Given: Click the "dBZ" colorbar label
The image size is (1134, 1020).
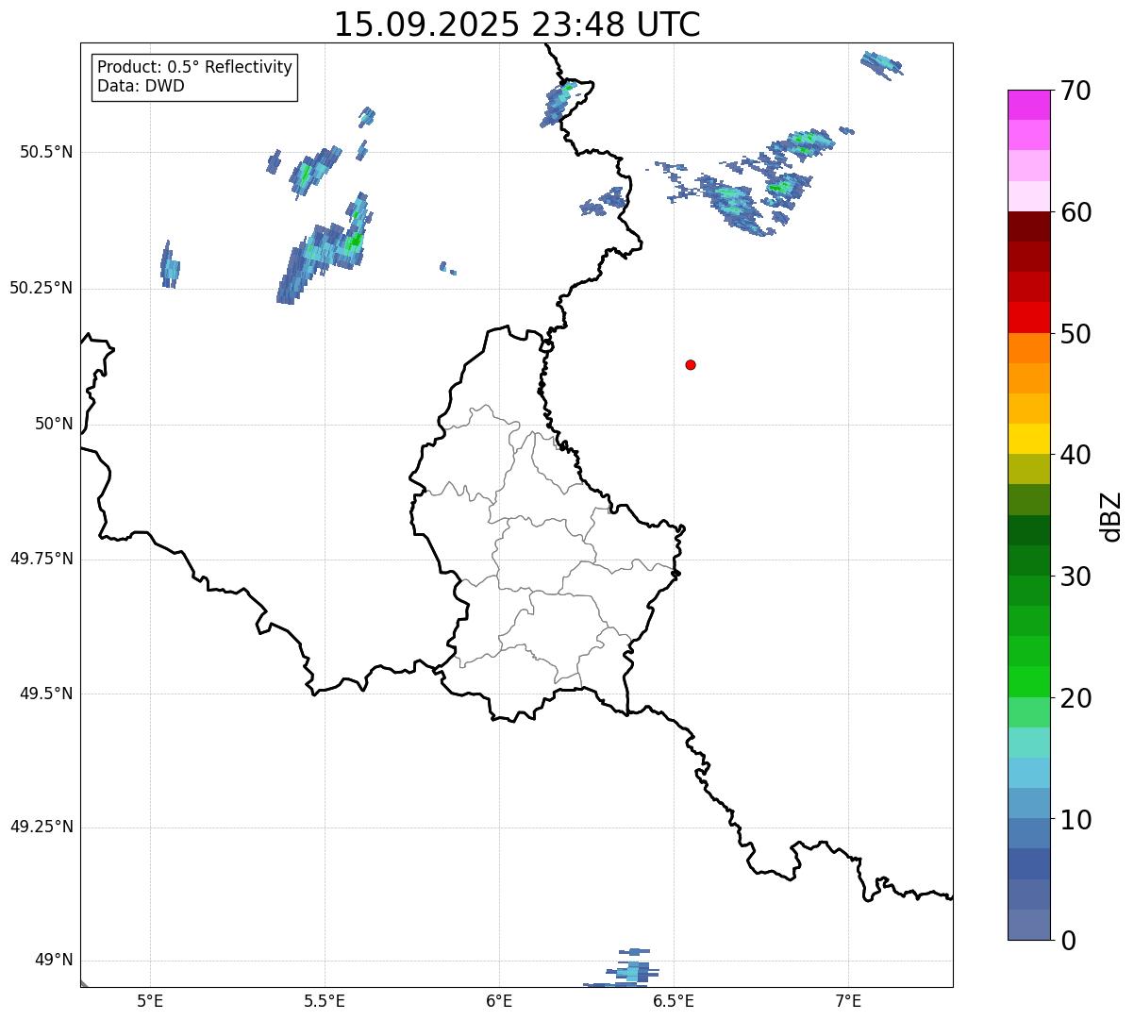Looking at the screenshot, I should point(1110,516).
